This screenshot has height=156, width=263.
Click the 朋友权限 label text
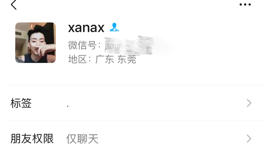pyautogui.click(x=32, y=139)
